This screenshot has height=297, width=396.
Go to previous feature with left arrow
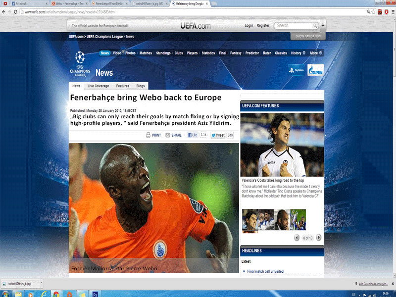coord(297,238)
